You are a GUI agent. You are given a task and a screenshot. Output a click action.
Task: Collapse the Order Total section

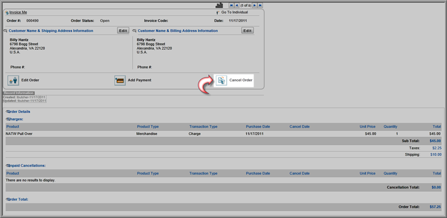pyautogui.click(x=7, y=200)
